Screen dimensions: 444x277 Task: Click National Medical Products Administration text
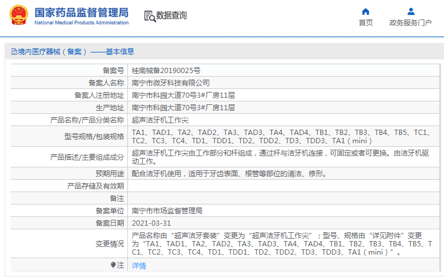coord(81,22)
